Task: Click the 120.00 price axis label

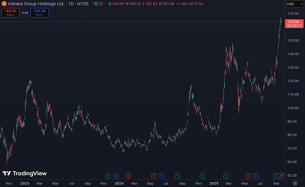Action: point(293,81)
